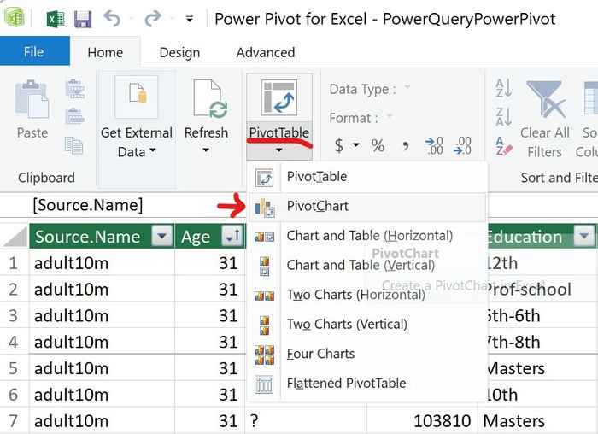Click the Refresh icon
Viewport: 598px width, 434px height.
tap(210, 98)
